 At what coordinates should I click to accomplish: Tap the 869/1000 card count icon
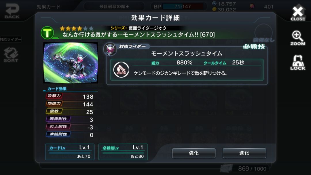pyautogui.click(x=226, y=168)
